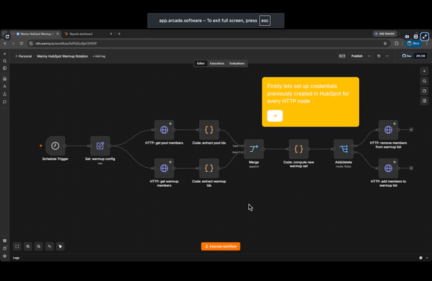Screen dimensions: 432x281
Task: Click the Arcade restart demo icon
Action: click(7, 36)
